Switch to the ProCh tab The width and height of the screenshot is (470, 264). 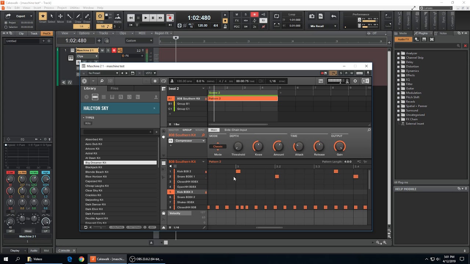[x=47, y=33]
